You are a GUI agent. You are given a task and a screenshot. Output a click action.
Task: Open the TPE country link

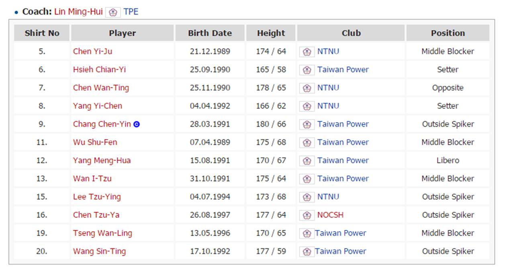[131, 12]
